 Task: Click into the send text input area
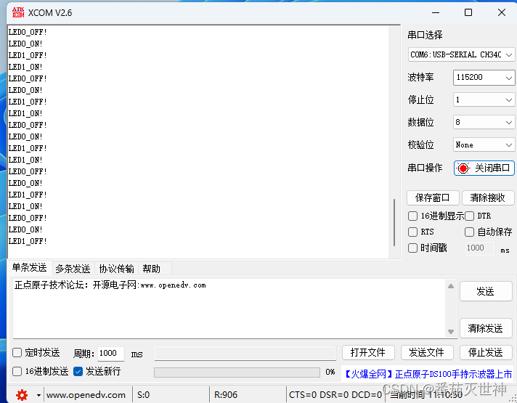(x=229, y=309)
